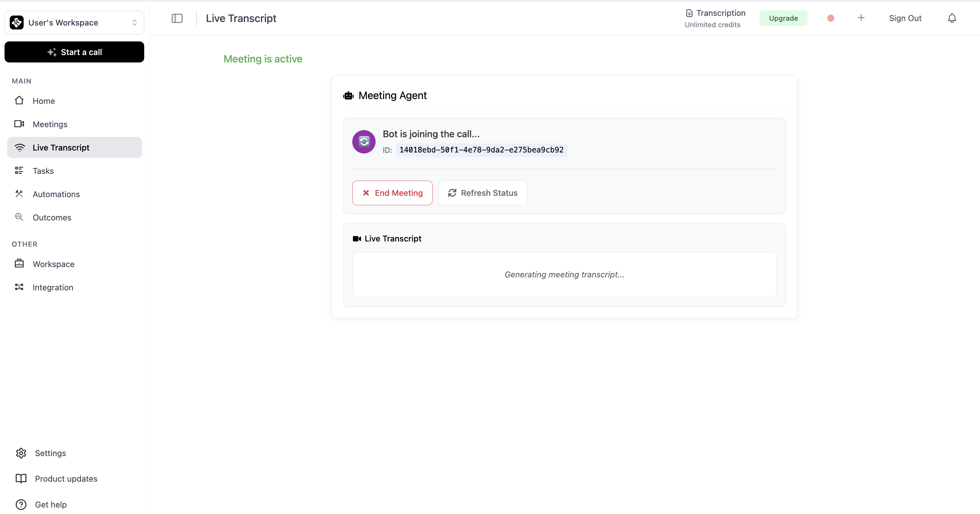Navigate to Automations
The width and height of the screenshot is (980, 514).
(x=56, y=194)
